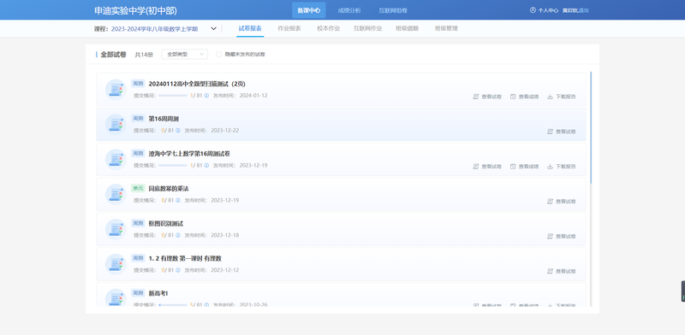Open the 个人中心 user icon
This screenshot has width=685, height=335.
(x=533, y=10)
